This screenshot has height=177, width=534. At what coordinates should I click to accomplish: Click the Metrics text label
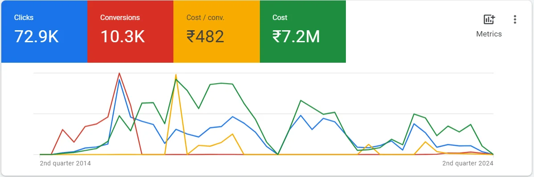pyautogui.click(x=489, y=34)
